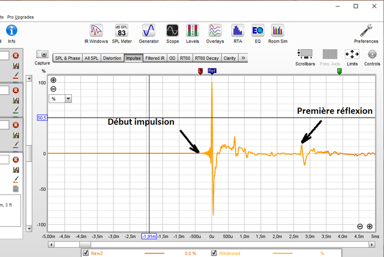Open Preferences with the wrench icon
Viewport: 384px width, 257px height.
coord(366,34)
